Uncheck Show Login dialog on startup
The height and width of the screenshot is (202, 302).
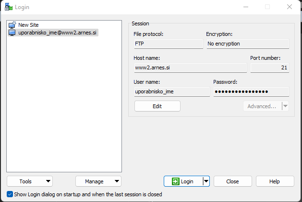click(10, 194)
